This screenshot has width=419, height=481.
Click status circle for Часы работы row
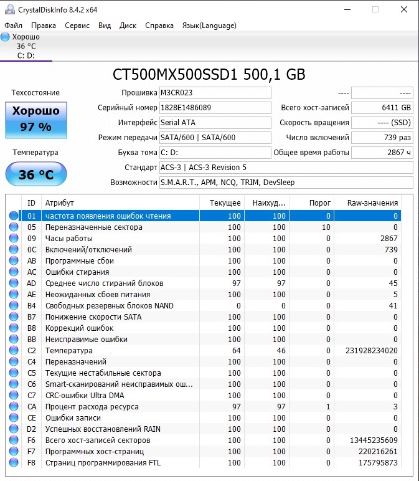click(x=14, y=238)
